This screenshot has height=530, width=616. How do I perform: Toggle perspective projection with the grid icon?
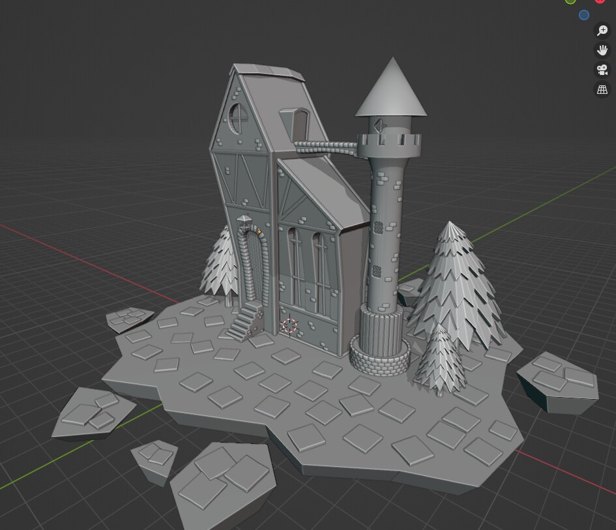(602, 89)
